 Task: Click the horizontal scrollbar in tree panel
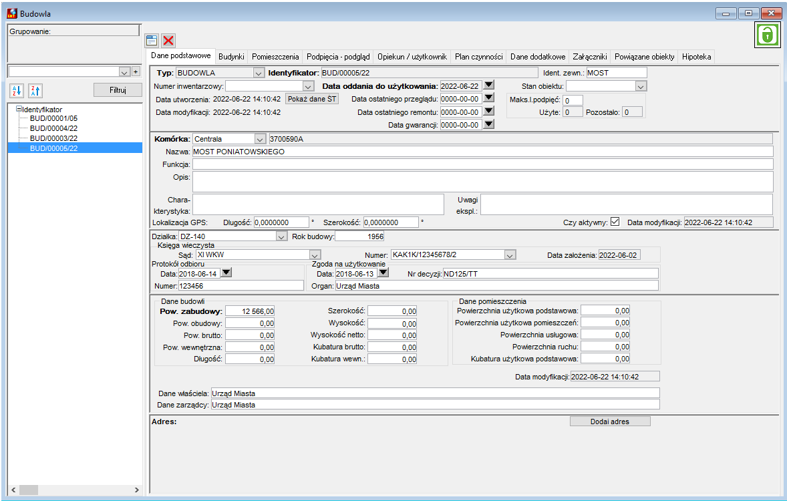point(75,490)
